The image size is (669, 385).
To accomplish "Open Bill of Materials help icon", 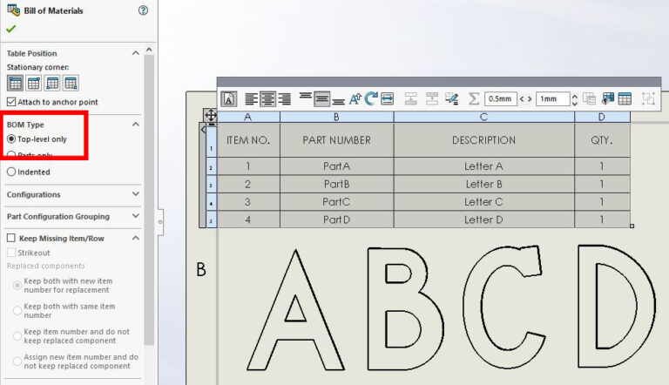I will 143,10.
